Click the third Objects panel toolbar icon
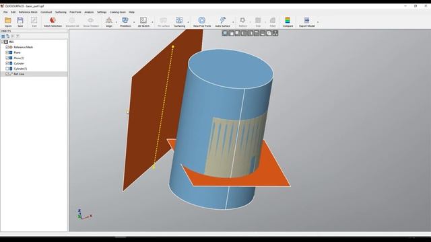This screenshot has height=242, width=431. (x=13, y=36)
